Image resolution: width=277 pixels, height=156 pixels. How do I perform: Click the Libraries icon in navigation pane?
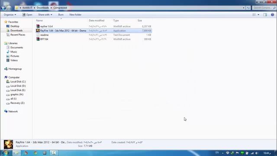pos(6,43)
